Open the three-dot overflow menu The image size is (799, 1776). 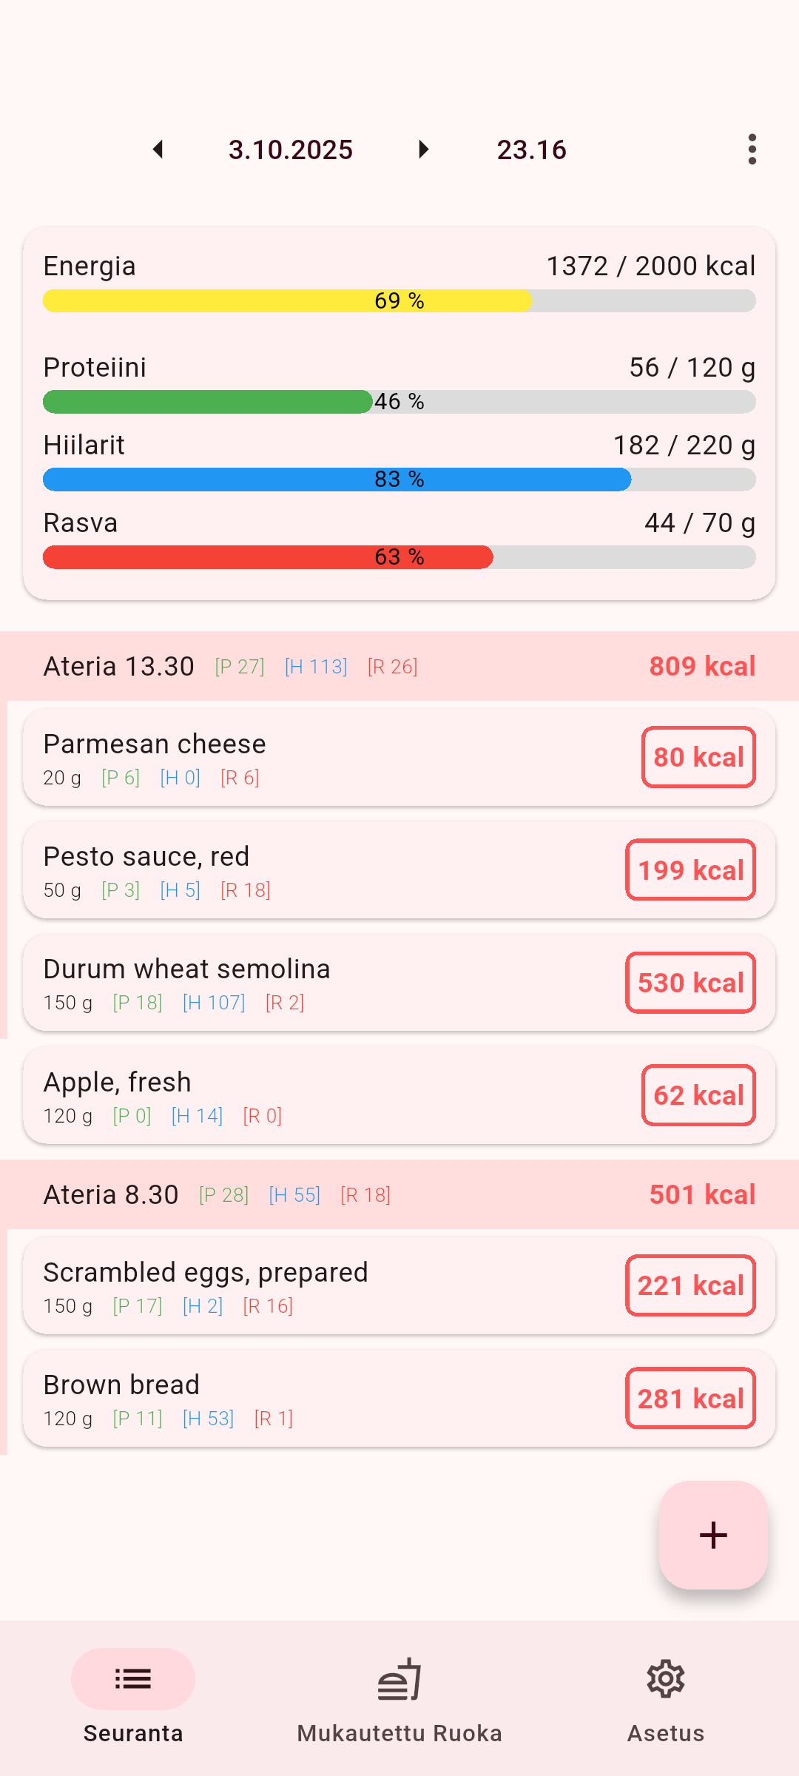752,149
